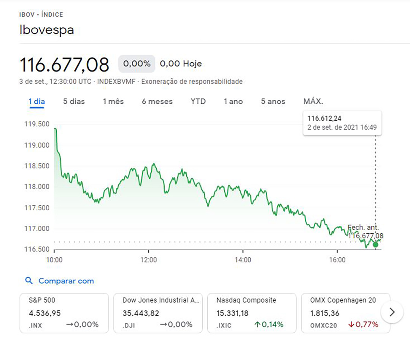Click the green up arrow for Nasdaq
Image resolution: width=410 pixels, height=340 pixels.
coord(257,325)
